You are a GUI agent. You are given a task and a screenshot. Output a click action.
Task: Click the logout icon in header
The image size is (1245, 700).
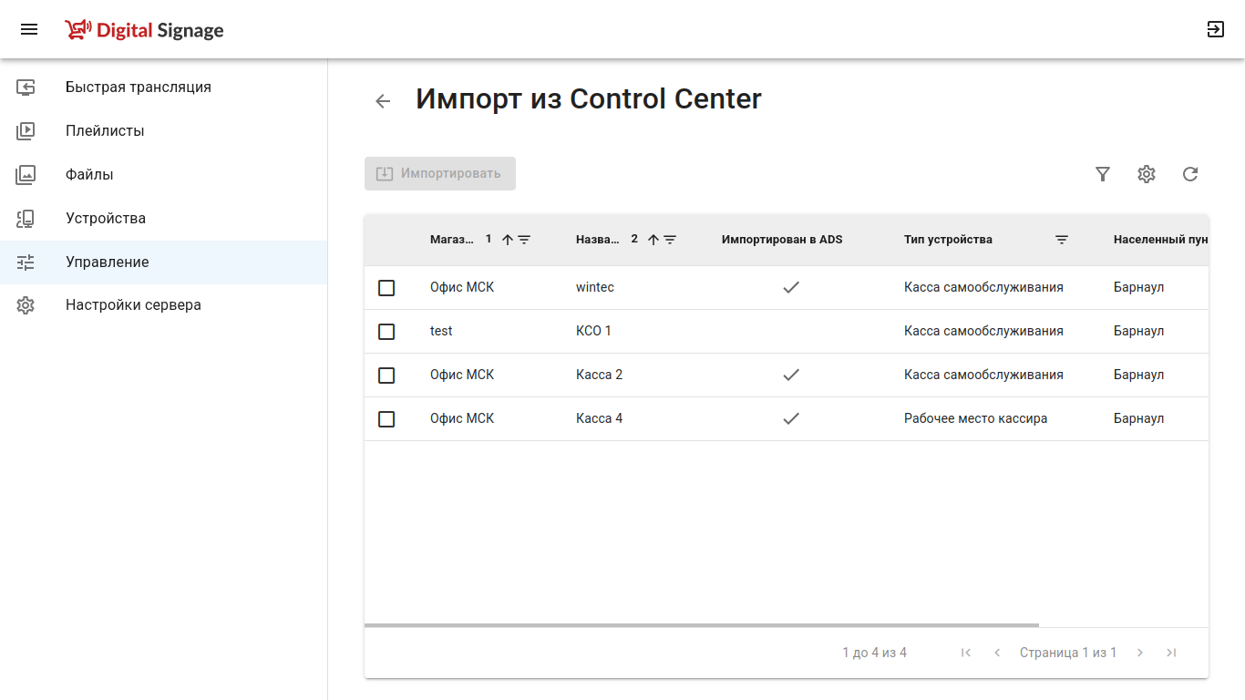(1215, 29)
